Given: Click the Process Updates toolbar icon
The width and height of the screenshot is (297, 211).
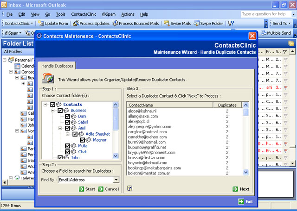Looking at the screenshot, I should coord(76,24).
